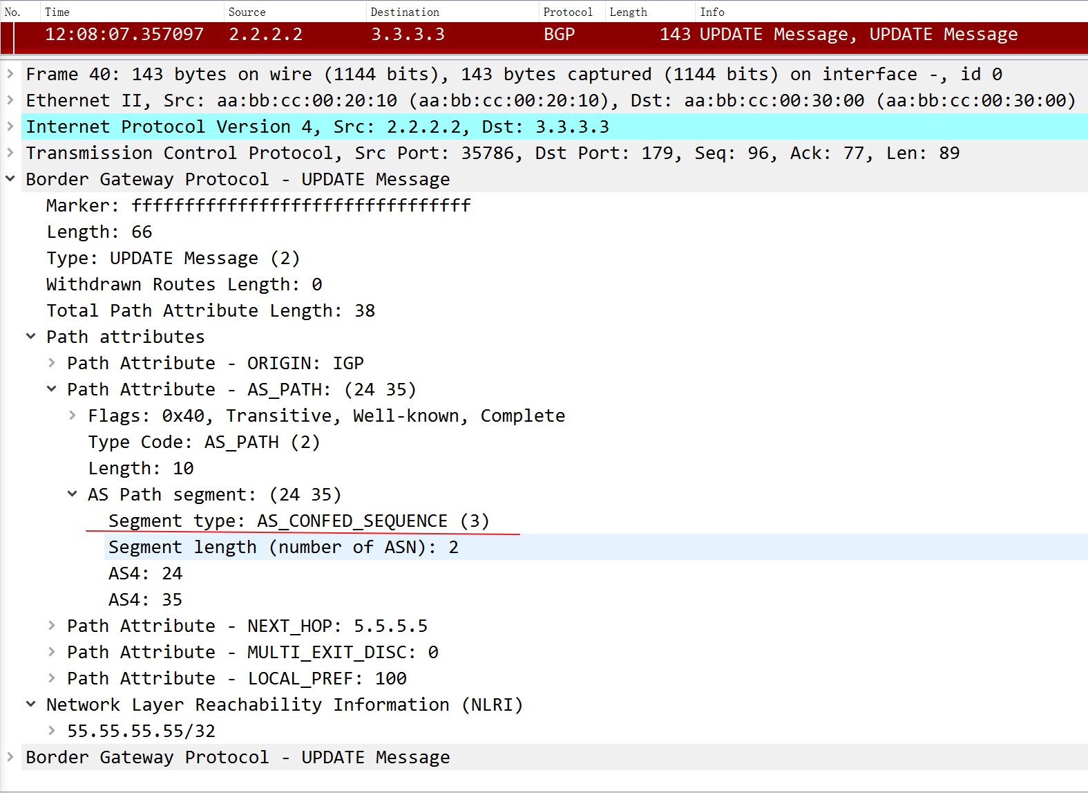Collapse the Network Layer Reachability Information node
This screenshot has height=793, width=1088.
[x=31, y=704]
